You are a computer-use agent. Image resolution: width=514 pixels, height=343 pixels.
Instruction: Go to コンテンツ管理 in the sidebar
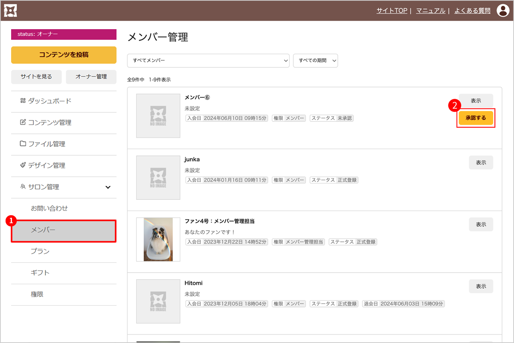49,123
